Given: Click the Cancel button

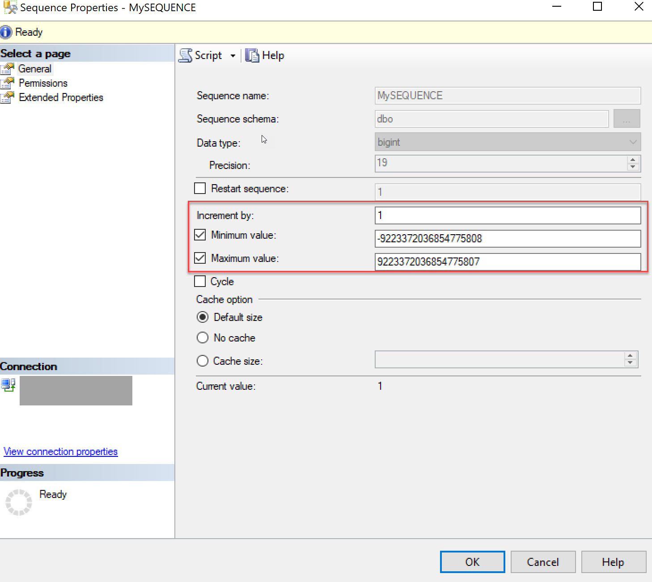Looking at the screenshot, I should click(543, 562).
